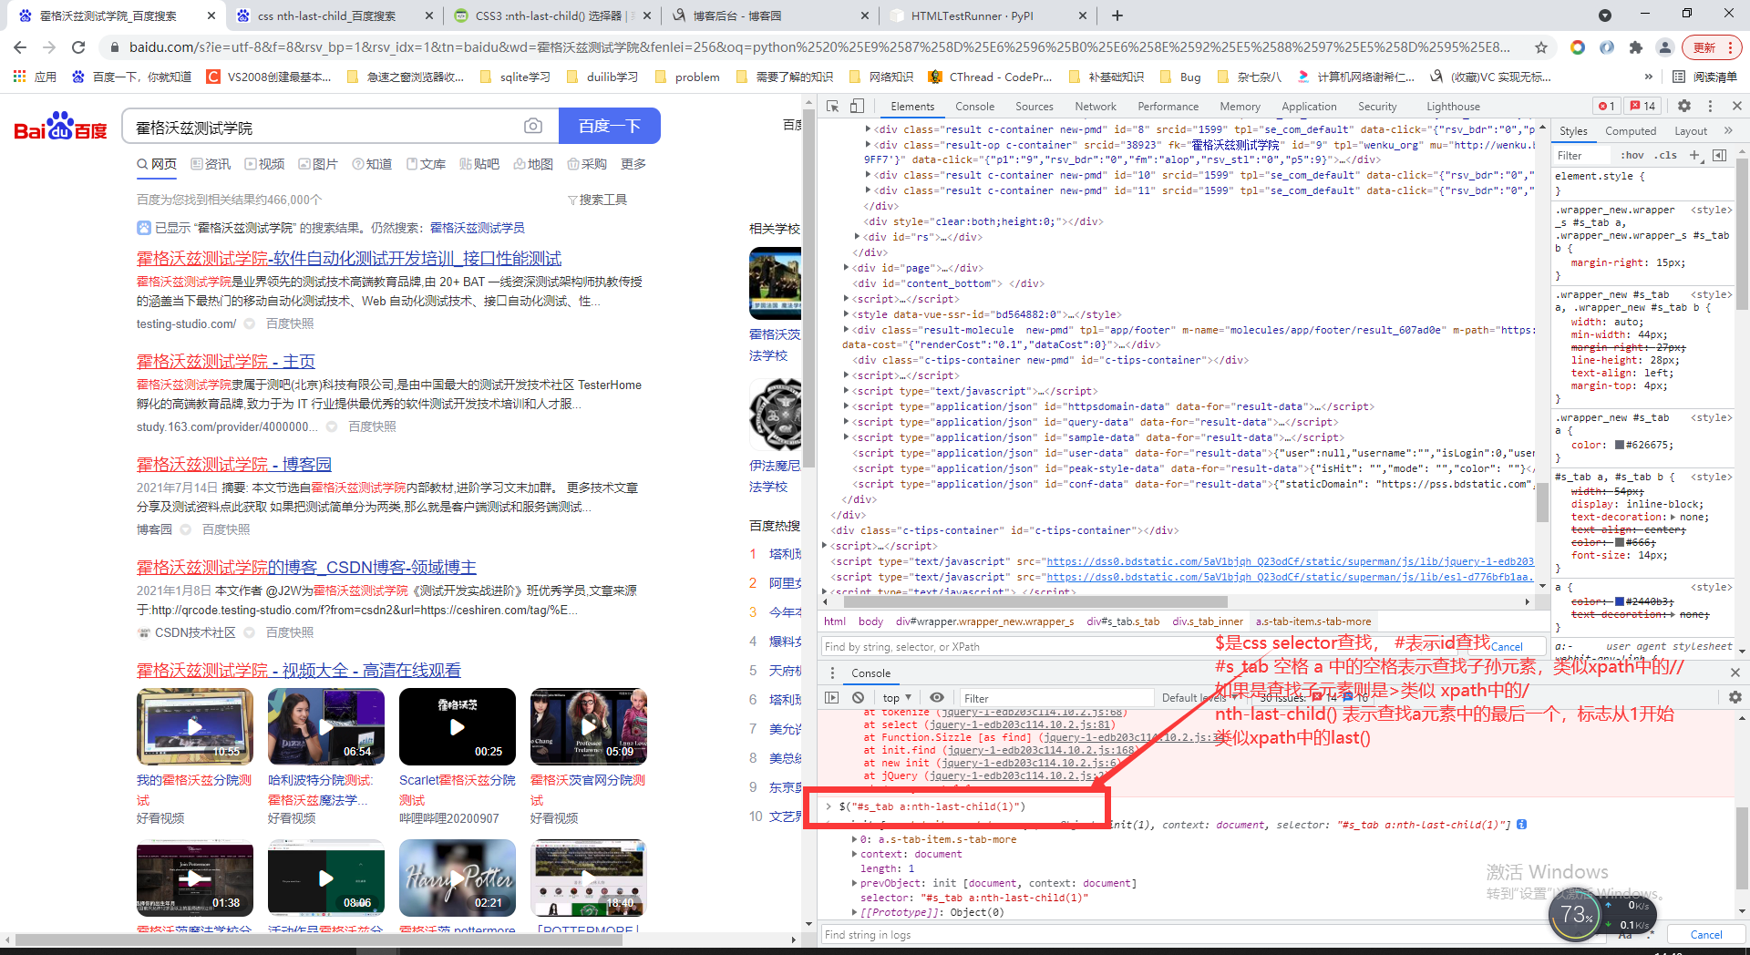Open the Lighthouse tab in DevTools

tap(1453, 107)
